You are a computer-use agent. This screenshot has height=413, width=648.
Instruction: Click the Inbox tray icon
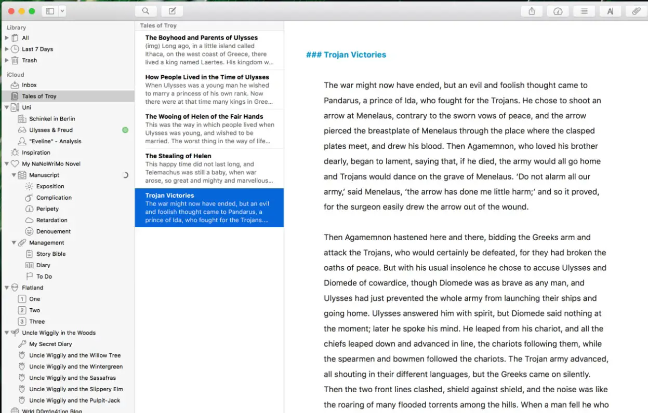pyautogui.click(x=15, y=85)
